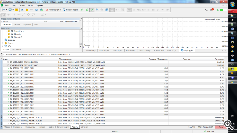Viewport: 237px width, 133px height.
Task: Open the VPS cloud hosting icon
Action: [x=37, y=10]
